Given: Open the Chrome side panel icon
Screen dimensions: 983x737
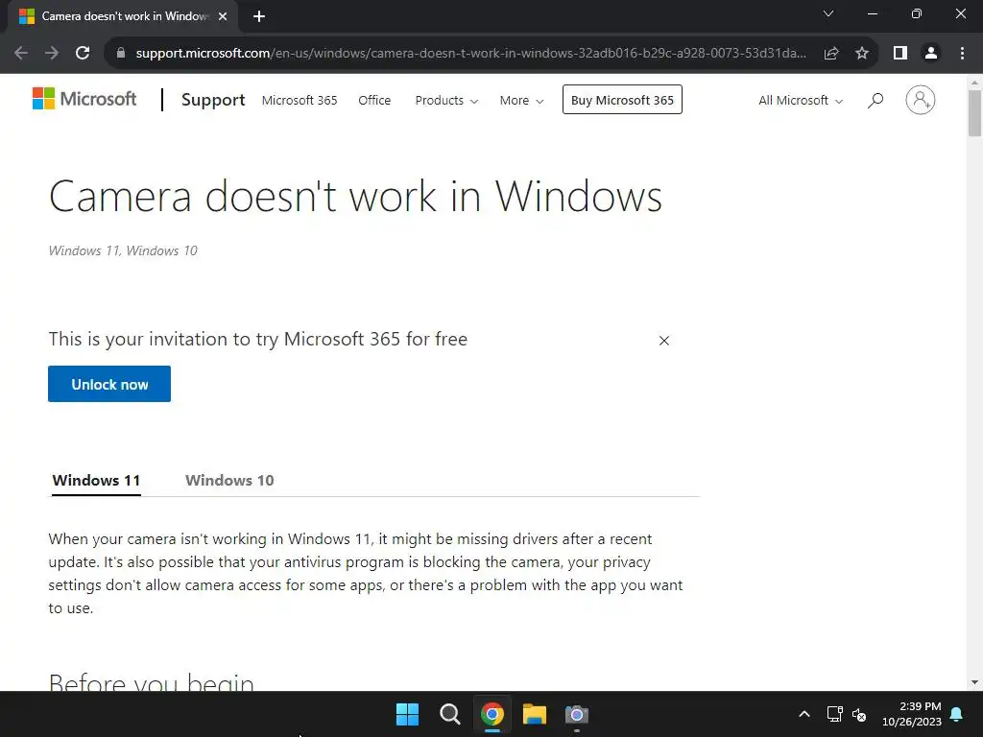Looking at the screenshot, I should click(900, 54).
